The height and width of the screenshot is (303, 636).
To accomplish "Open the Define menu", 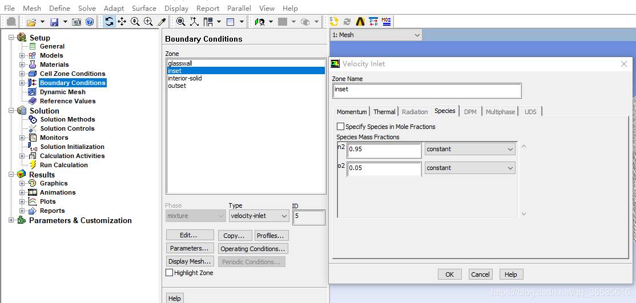I will coord(59,8).
